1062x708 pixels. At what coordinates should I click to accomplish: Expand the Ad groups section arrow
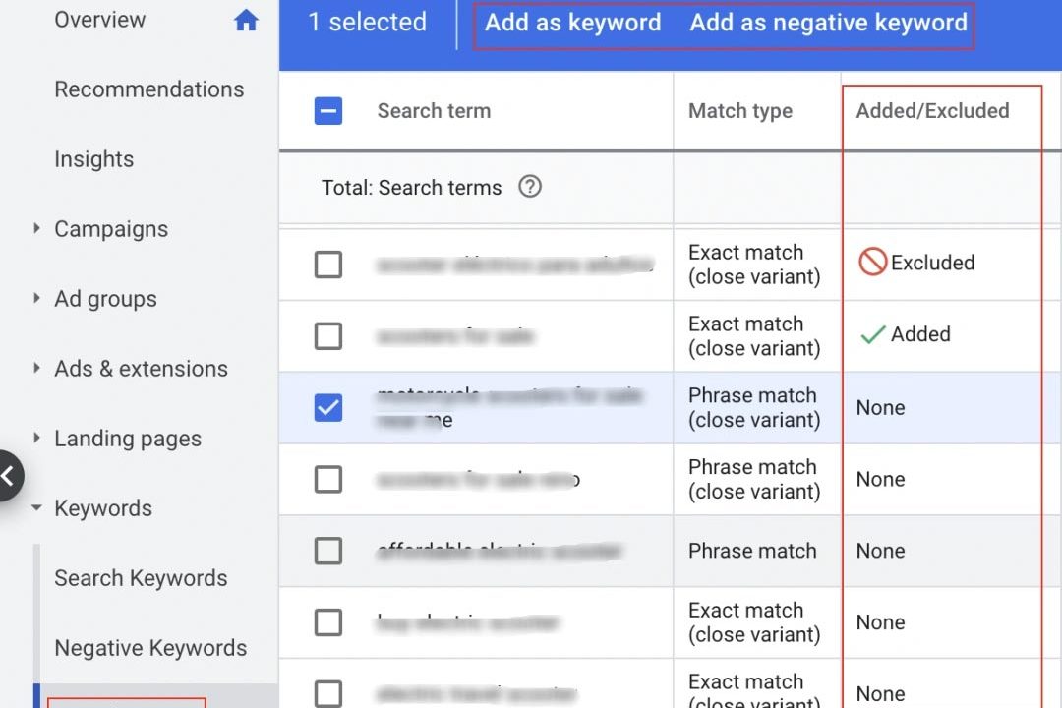[36, 298]
